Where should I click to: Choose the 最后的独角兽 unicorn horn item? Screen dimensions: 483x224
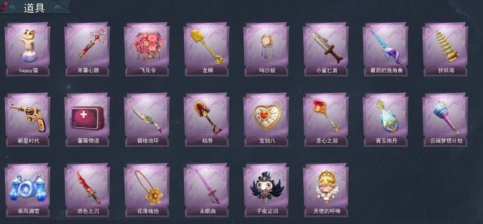pos(386,49)
